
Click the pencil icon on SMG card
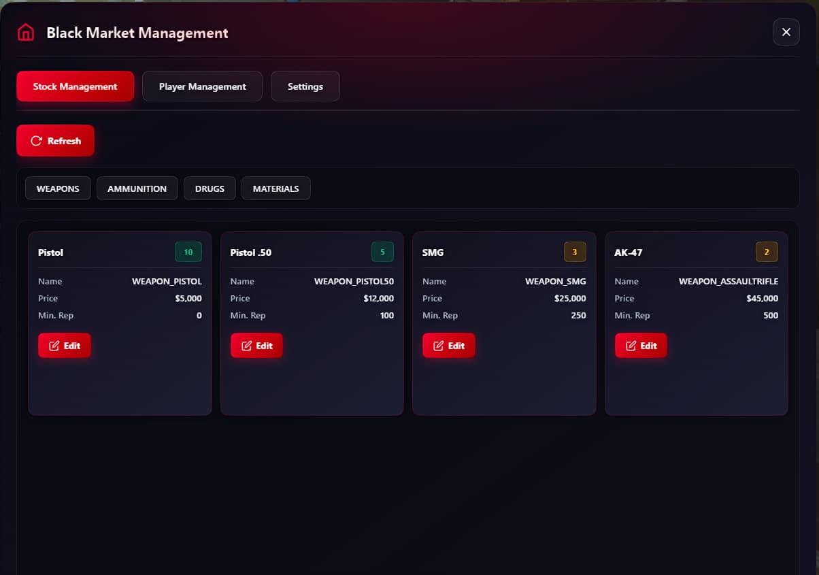439,346
